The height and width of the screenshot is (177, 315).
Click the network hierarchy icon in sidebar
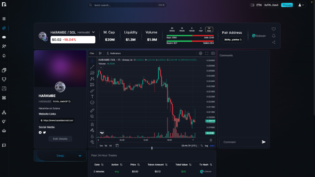point(4,112)
